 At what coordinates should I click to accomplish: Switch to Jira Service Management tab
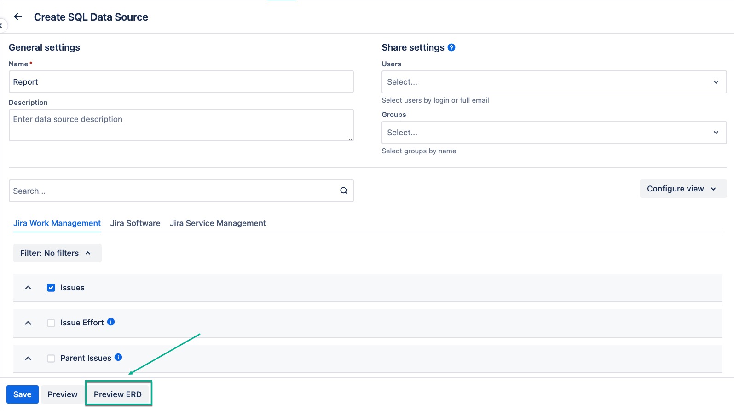218,223
